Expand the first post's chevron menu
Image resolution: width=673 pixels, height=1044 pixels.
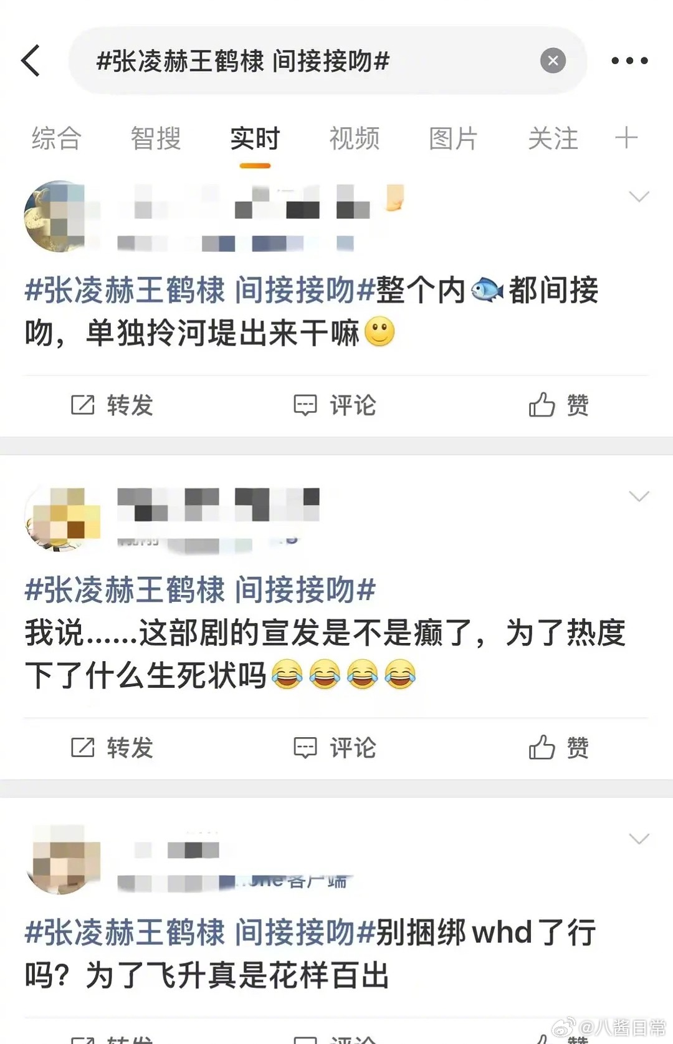(x=639, y=196)
